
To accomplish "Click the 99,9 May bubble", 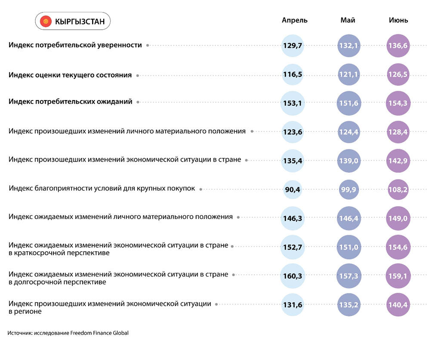I will pyautogui.click(x=349, y=189).
